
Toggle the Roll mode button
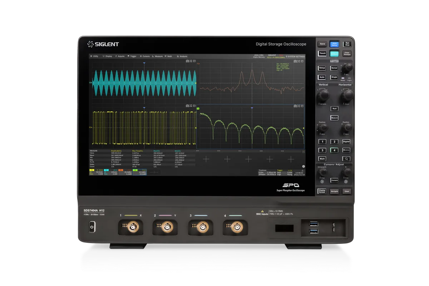[x=335, y=109]
